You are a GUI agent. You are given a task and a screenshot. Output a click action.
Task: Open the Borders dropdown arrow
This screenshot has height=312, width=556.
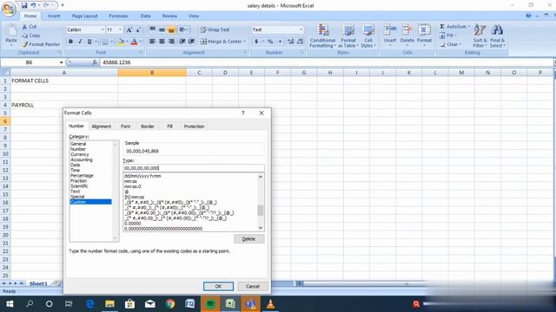(112, 42)
